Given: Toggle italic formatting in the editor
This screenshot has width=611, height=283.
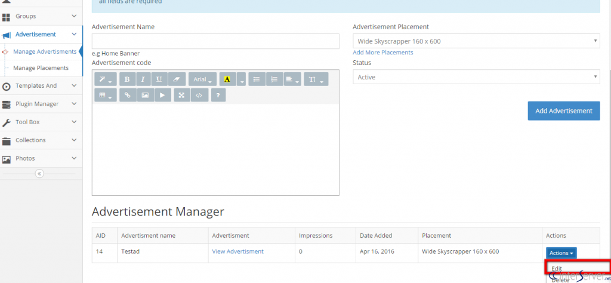Looking at the screenshot, I should (143, 79).
